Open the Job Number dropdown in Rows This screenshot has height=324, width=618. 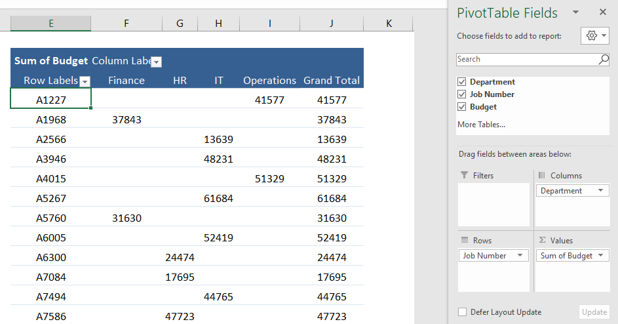tap(520, 255)
